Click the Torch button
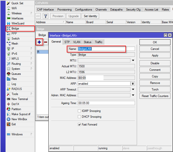Image resolution: width=173 pixels, height=152 pixels. (x=155, y=89)
